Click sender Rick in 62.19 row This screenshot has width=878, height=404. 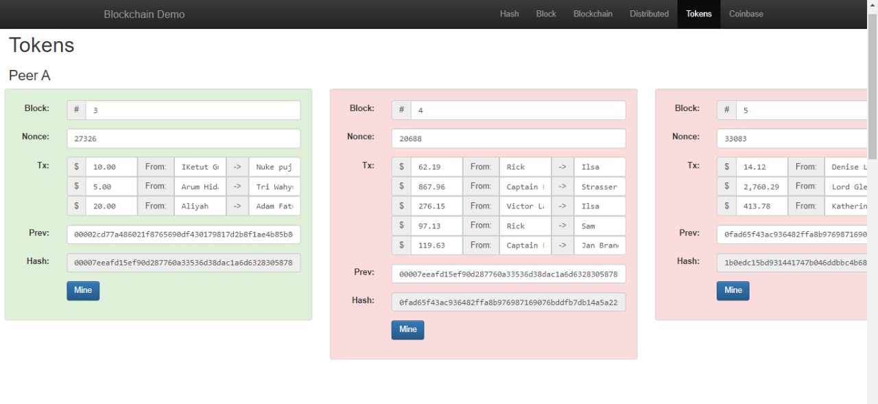[525, 167]
